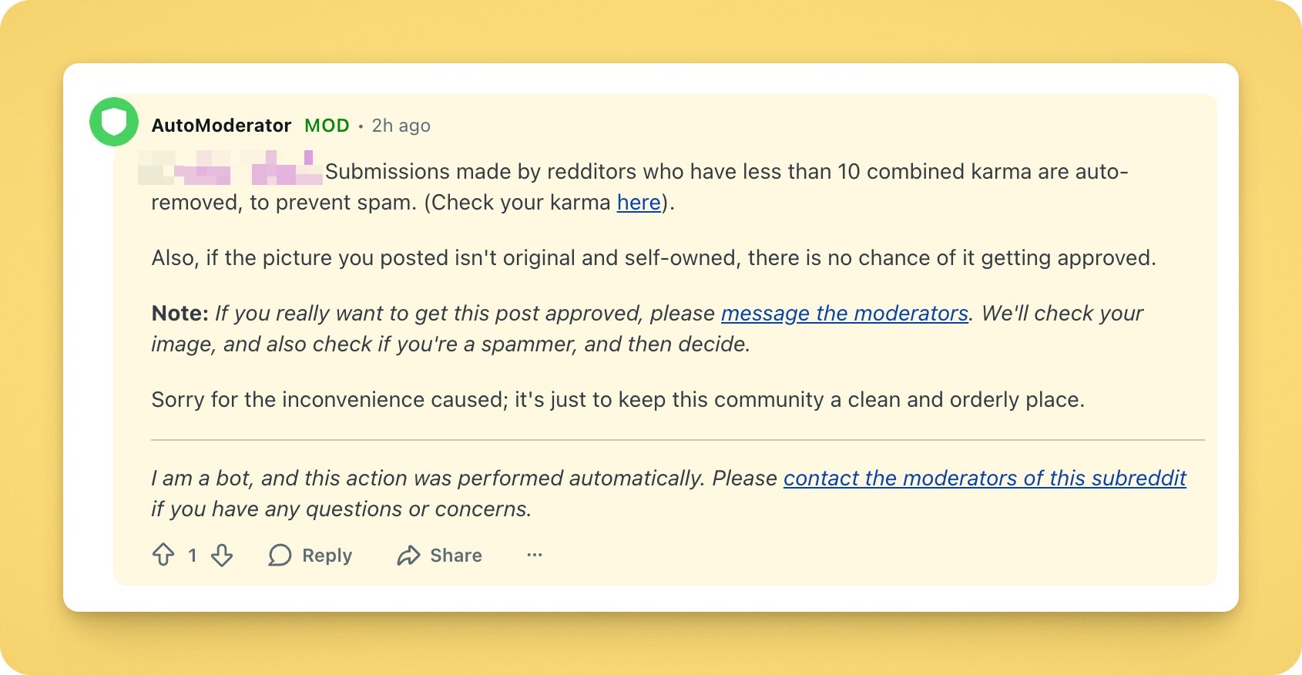Downvote the AutoModerator comment
The image size is (1302, 675).
(222, 555)
